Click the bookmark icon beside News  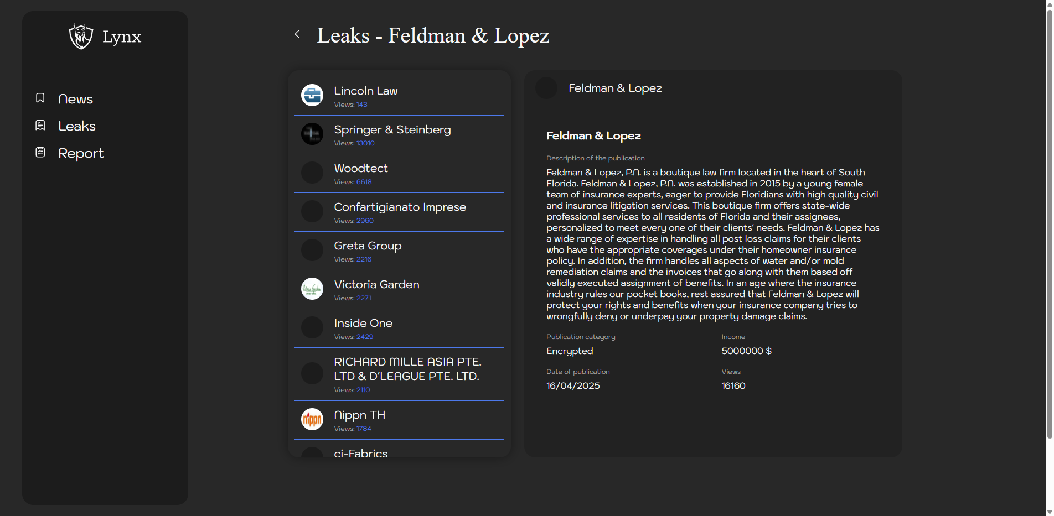pyautogui.click(x=40, y=98)
